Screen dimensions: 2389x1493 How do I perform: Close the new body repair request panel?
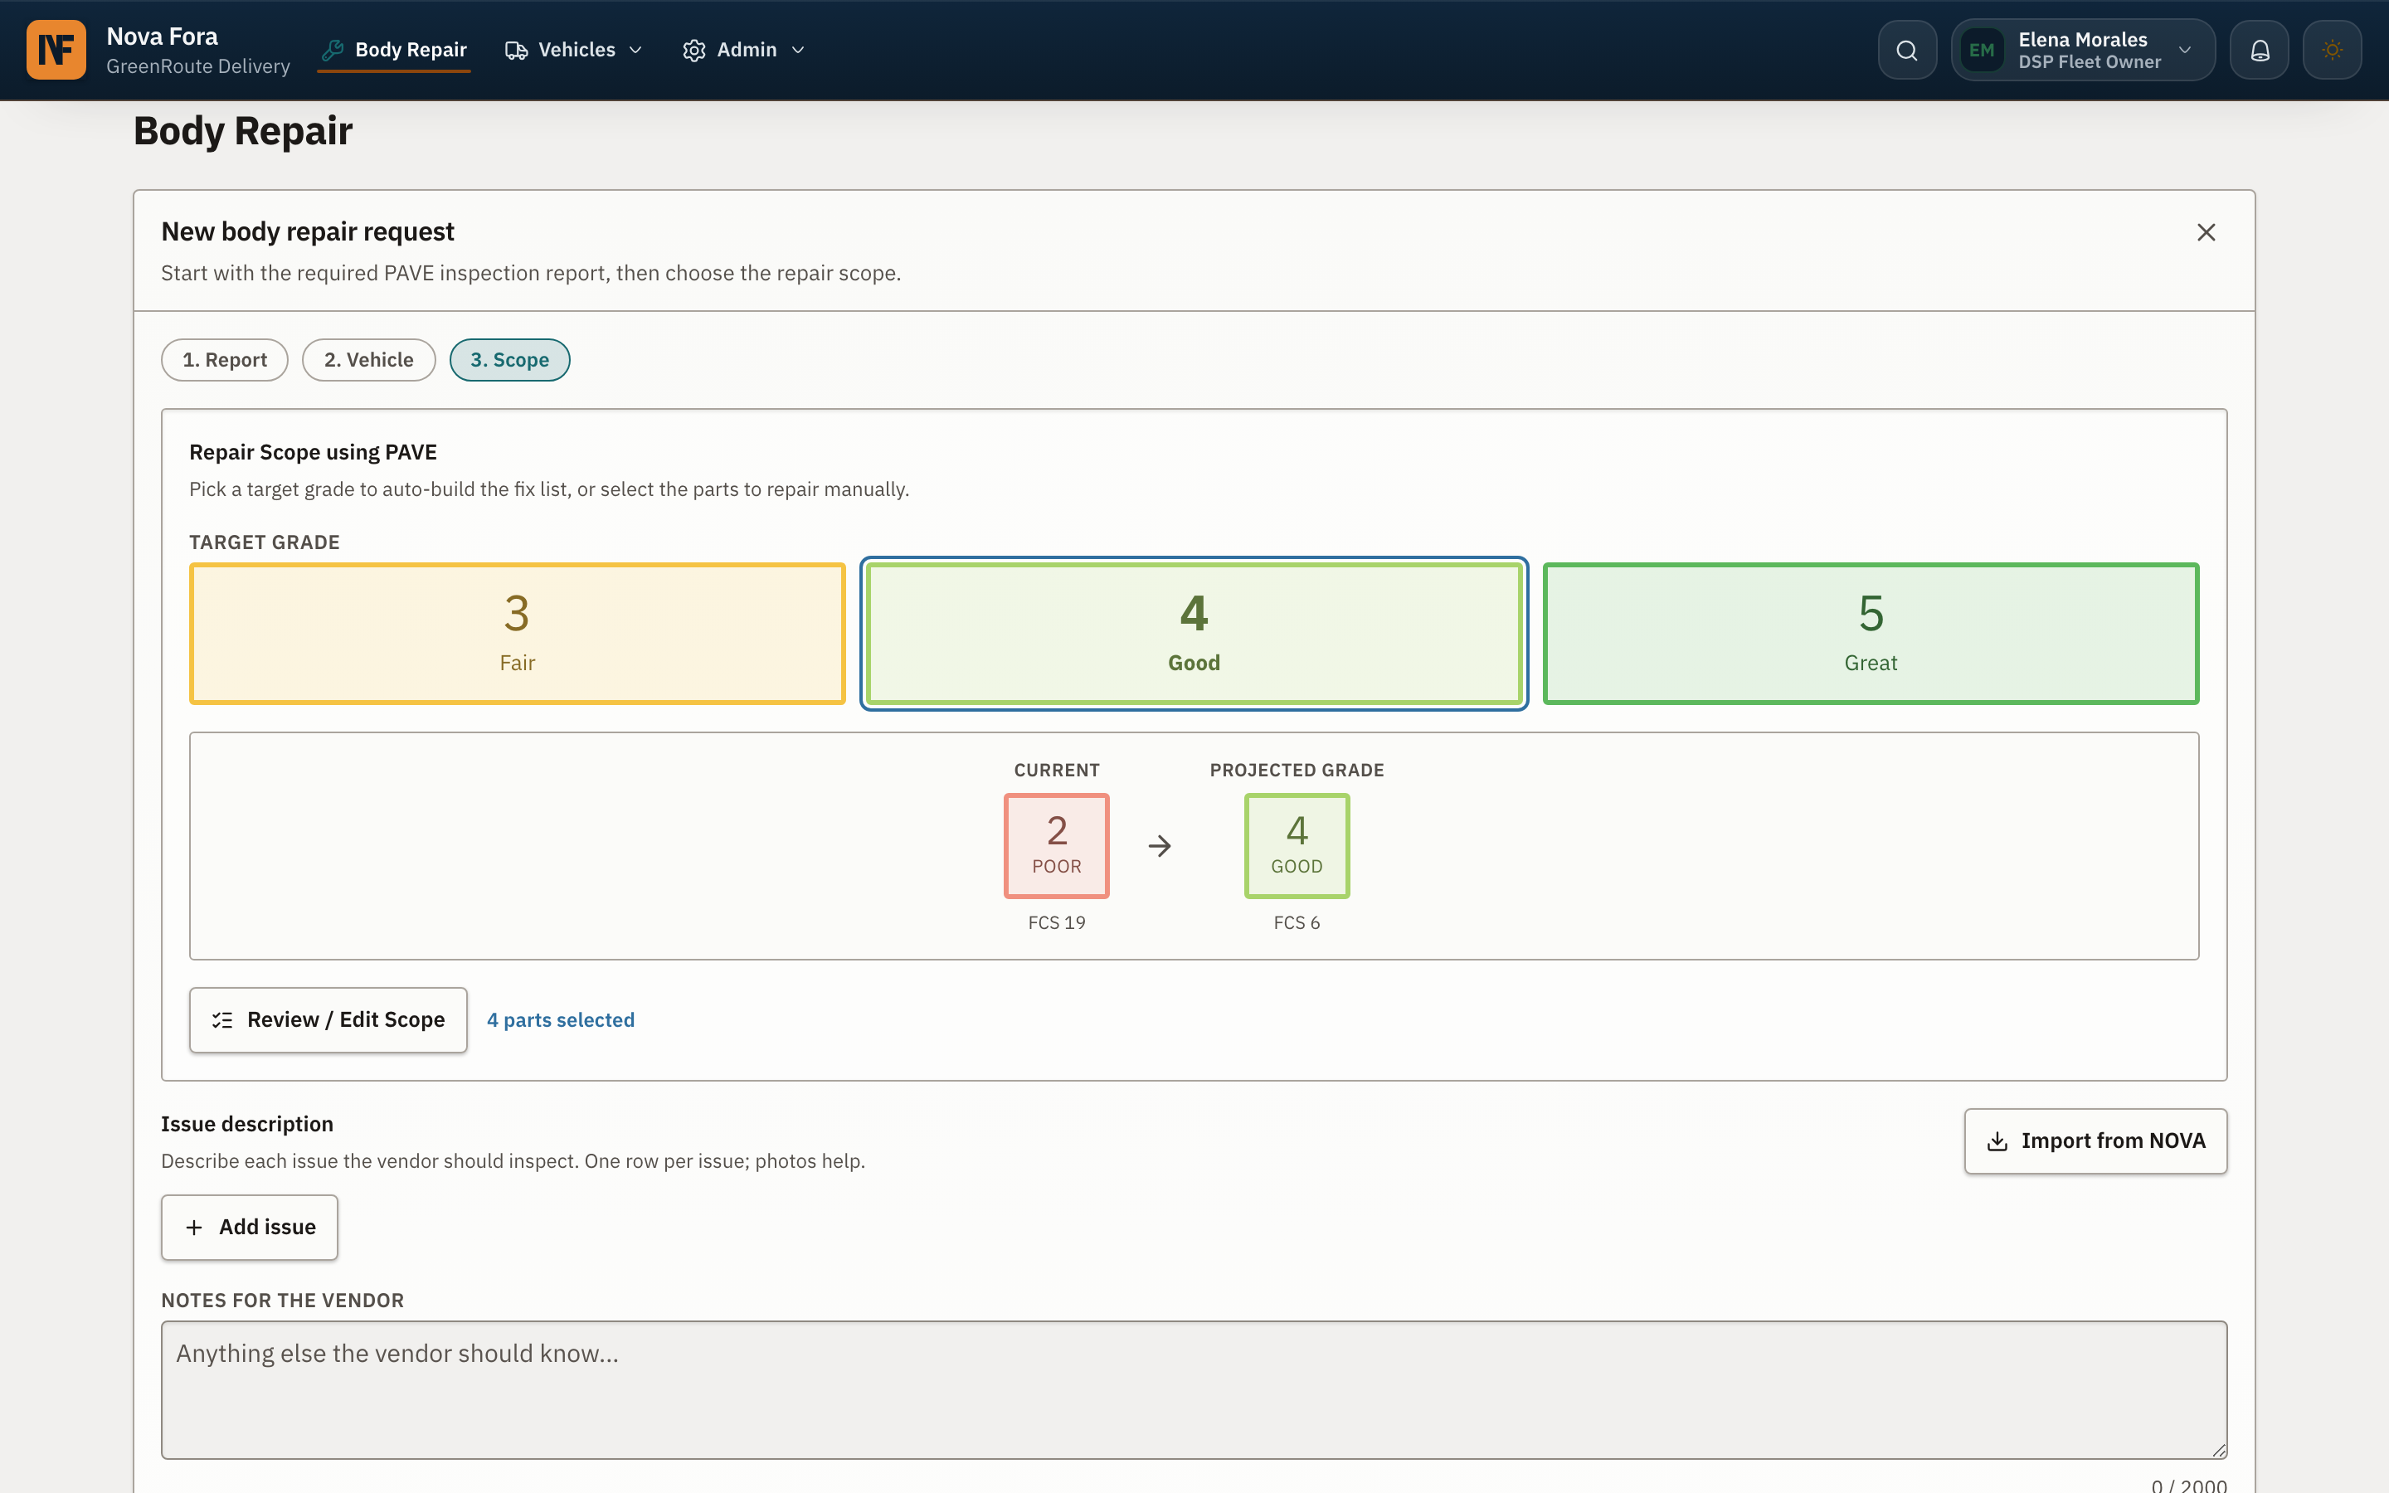(2206, 232)
